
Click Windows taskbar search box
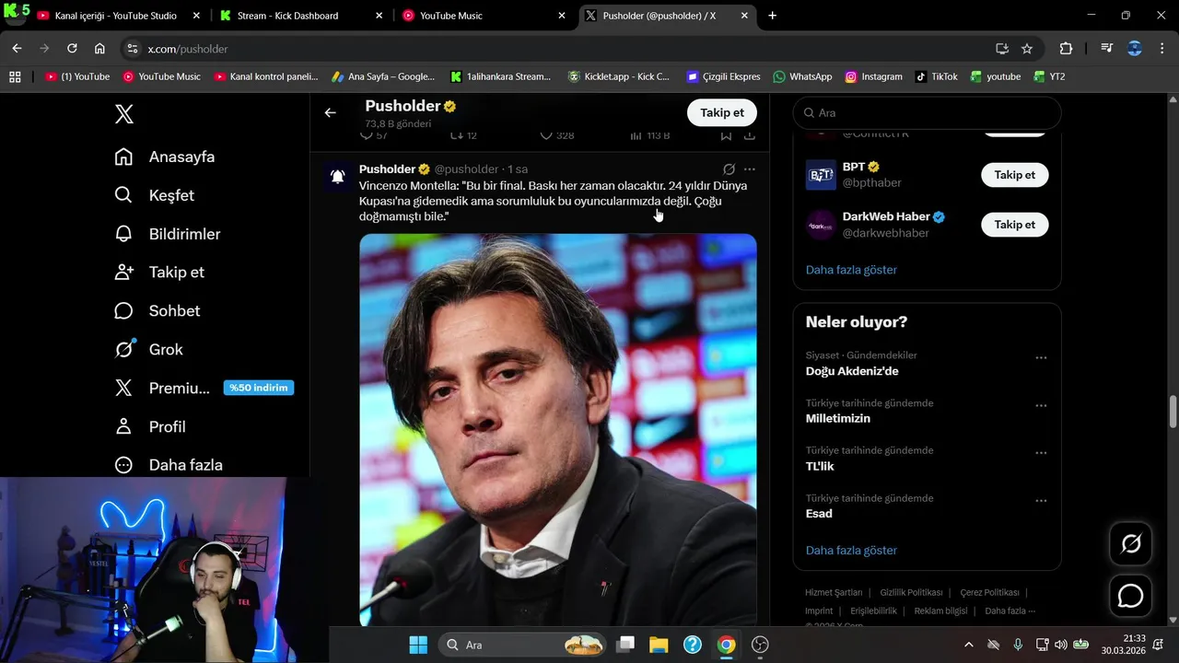pos(522,645)
